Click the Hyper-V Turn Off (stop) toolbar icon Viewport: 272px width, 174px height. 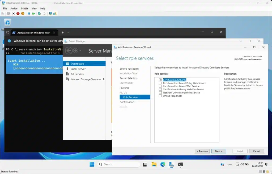coord(13,14)
